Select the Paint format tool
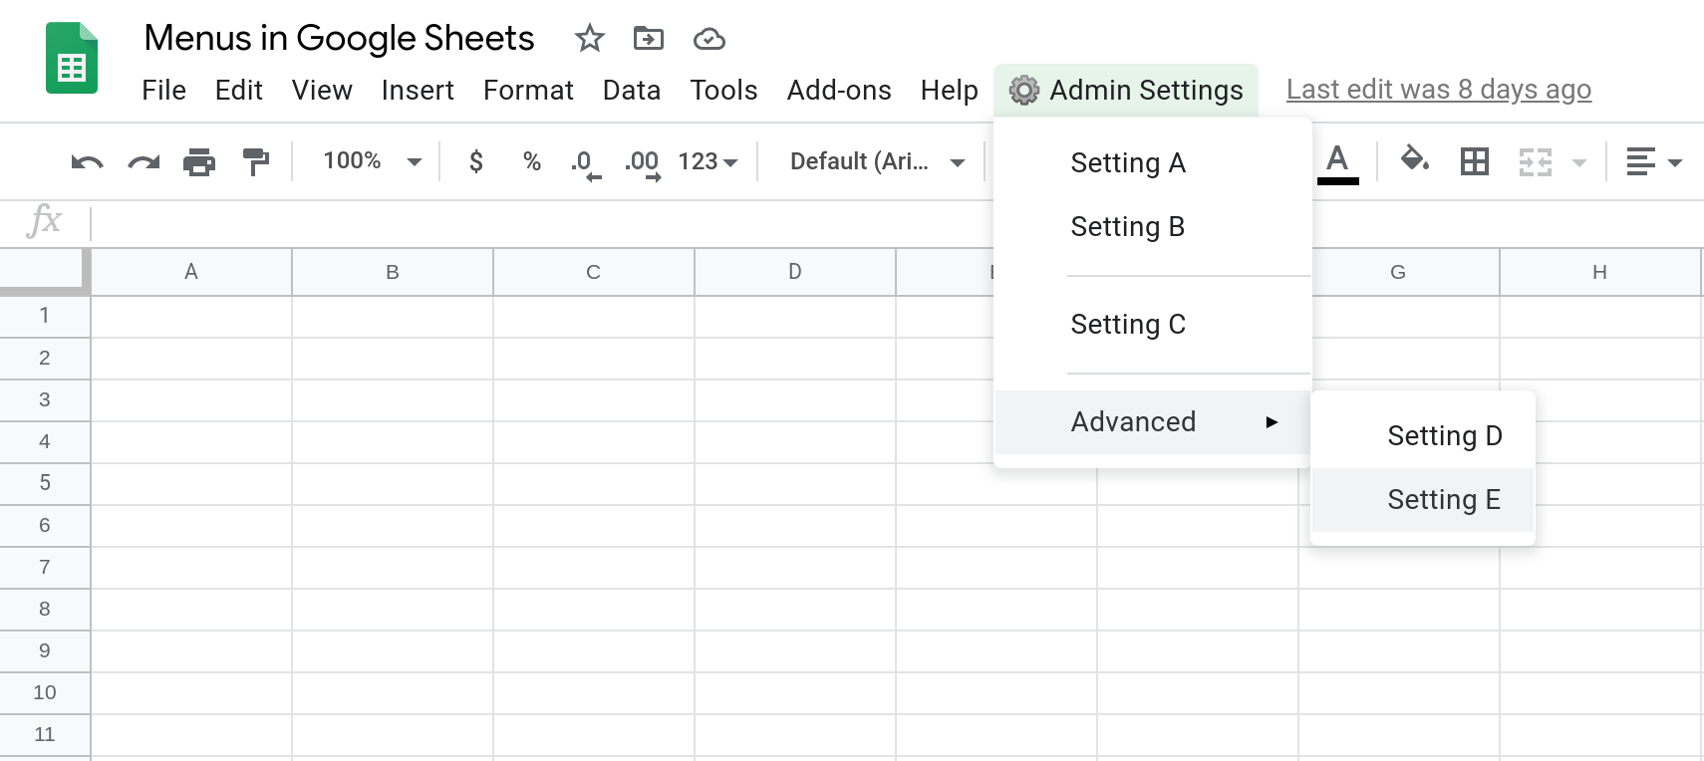Image resolution: width=1704 pixels, height=761 pixels. [256, 161]
